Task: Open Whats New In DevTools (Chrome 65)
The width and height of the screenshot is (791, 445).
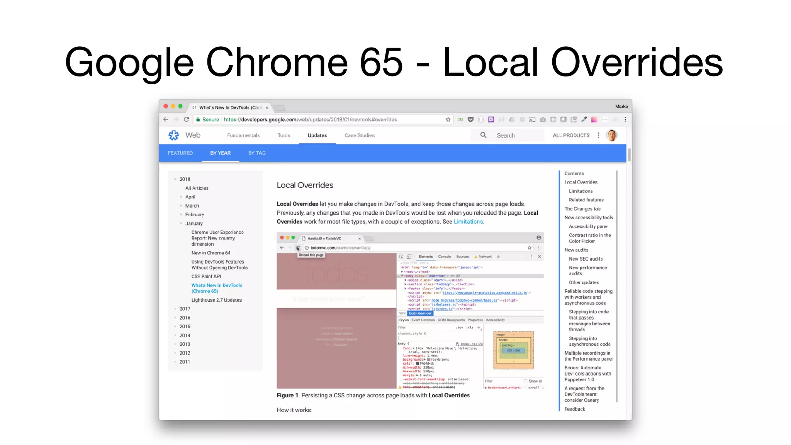Action: click(217, 288)
